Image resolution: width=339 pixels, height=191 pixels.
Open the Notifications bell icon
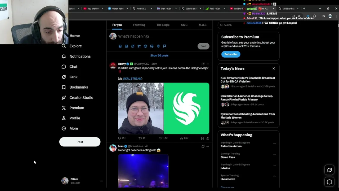point(64,57)
